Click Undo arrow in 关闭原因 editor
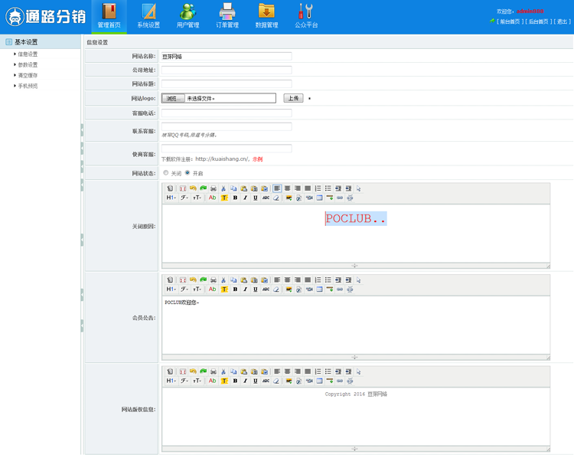The height and width of the screenshot is (455, 574). tap(193, 188)
